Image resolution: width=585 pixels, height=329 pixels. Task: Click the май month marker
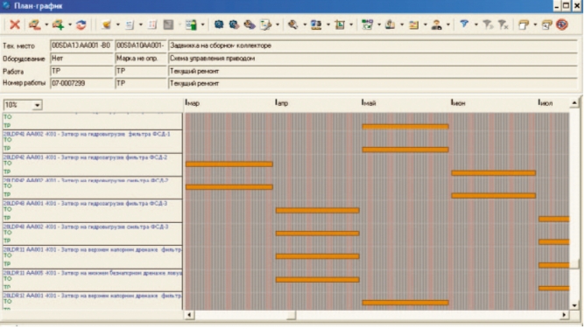click(369, 103)
